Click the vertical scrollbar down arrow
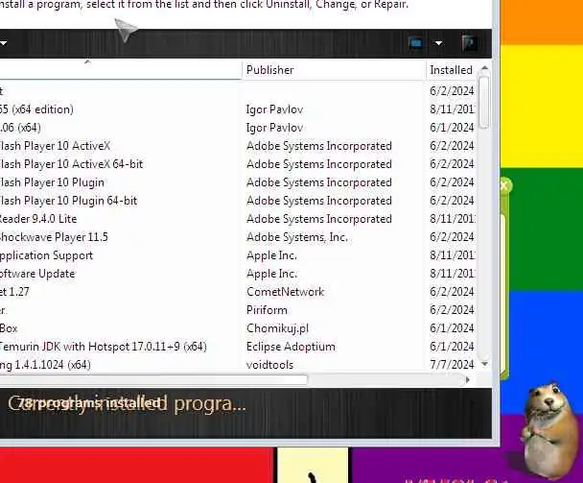The height and width of the screenshot is (483, 583). click(484, 364)
